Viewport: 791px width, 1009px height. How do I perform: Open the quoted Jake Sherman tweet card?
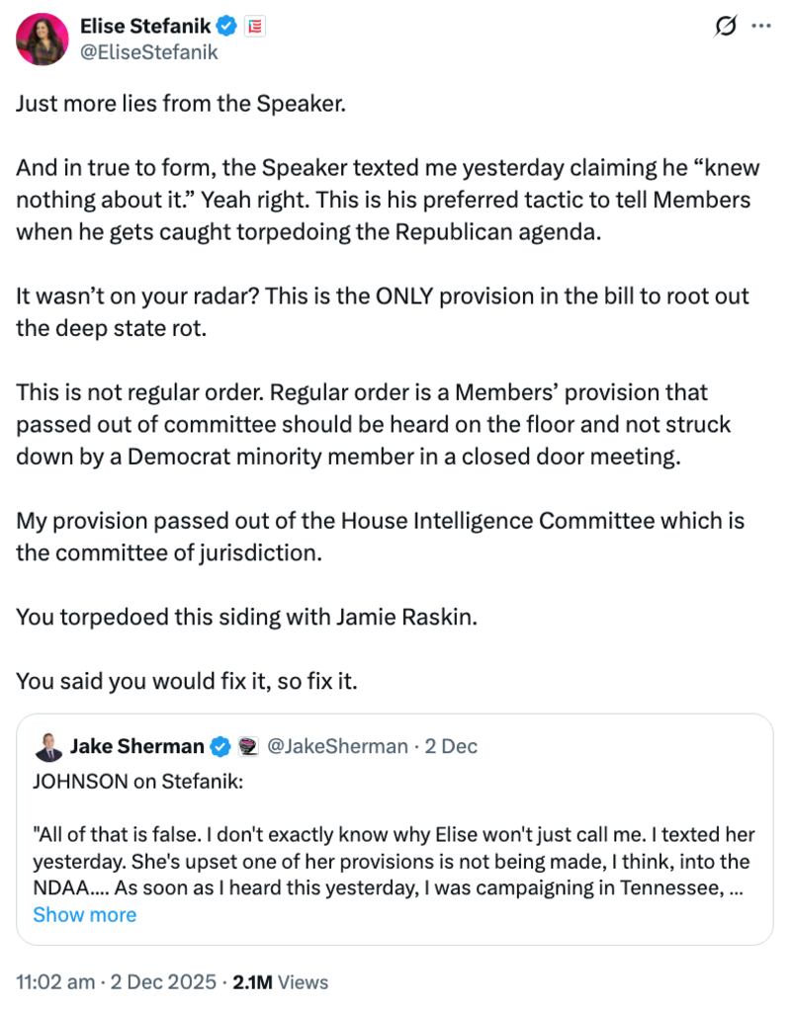(x=395, y=850)
